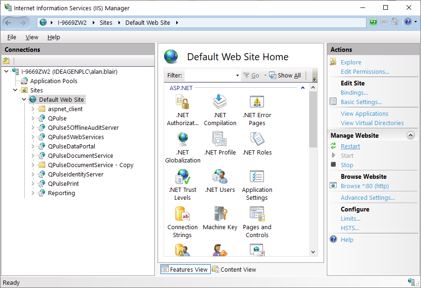
Task: Expand the QPulse5WebServices node
Action: click(33, 137)
